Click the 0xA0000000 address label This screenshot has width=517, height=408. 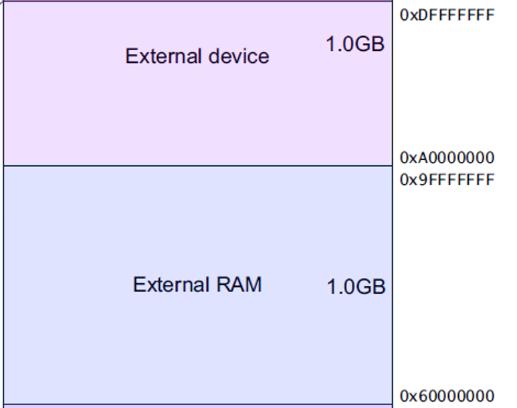click(x=447, y=158)
